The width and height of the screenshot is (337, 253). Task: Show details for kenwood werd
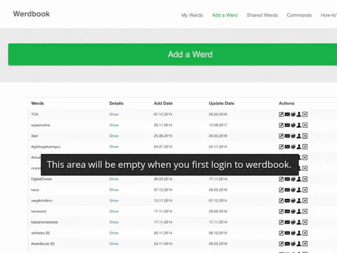point(114,211)
